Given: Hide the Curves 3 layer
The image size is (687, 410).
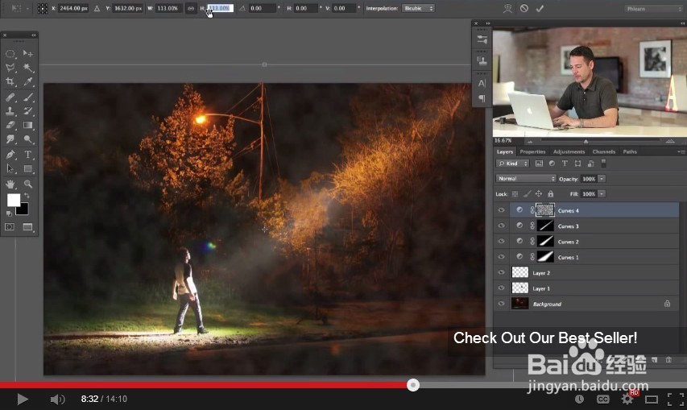Looking at the screenshot, I should (x=501, y=226).
